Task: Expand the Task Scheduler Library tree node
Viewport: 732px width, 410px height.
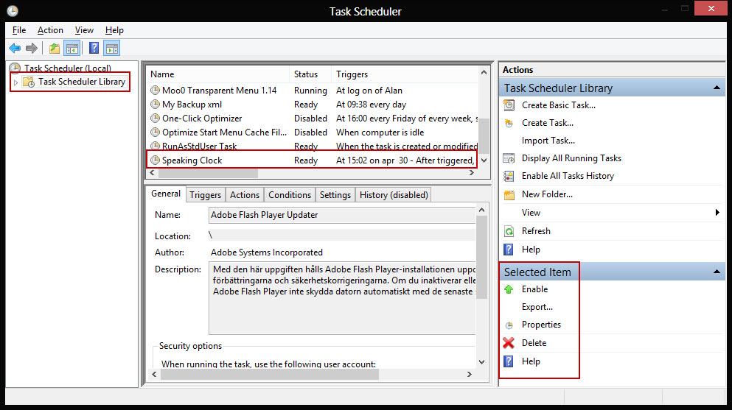Action: pyautogui.click(x=15, y=82)
